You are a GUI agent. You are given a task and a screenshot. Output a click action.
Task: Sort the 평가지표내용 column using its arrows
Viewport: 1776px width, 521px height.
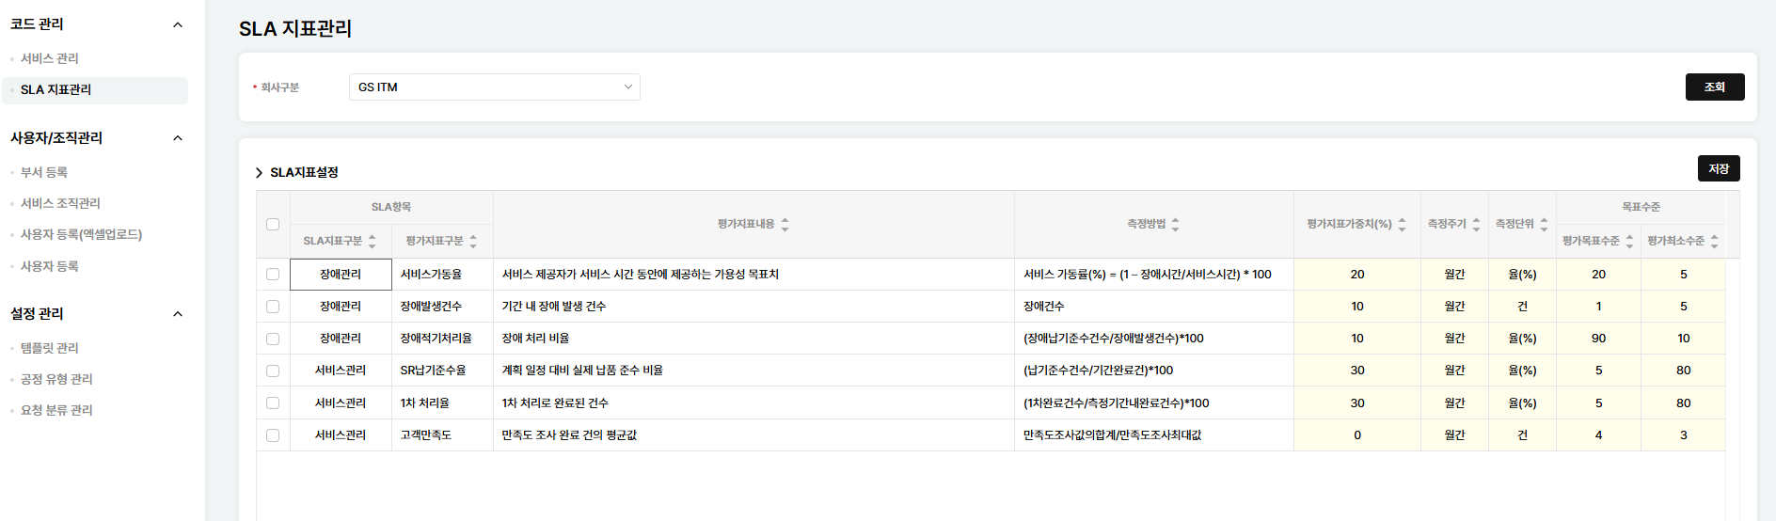point(785,225)
